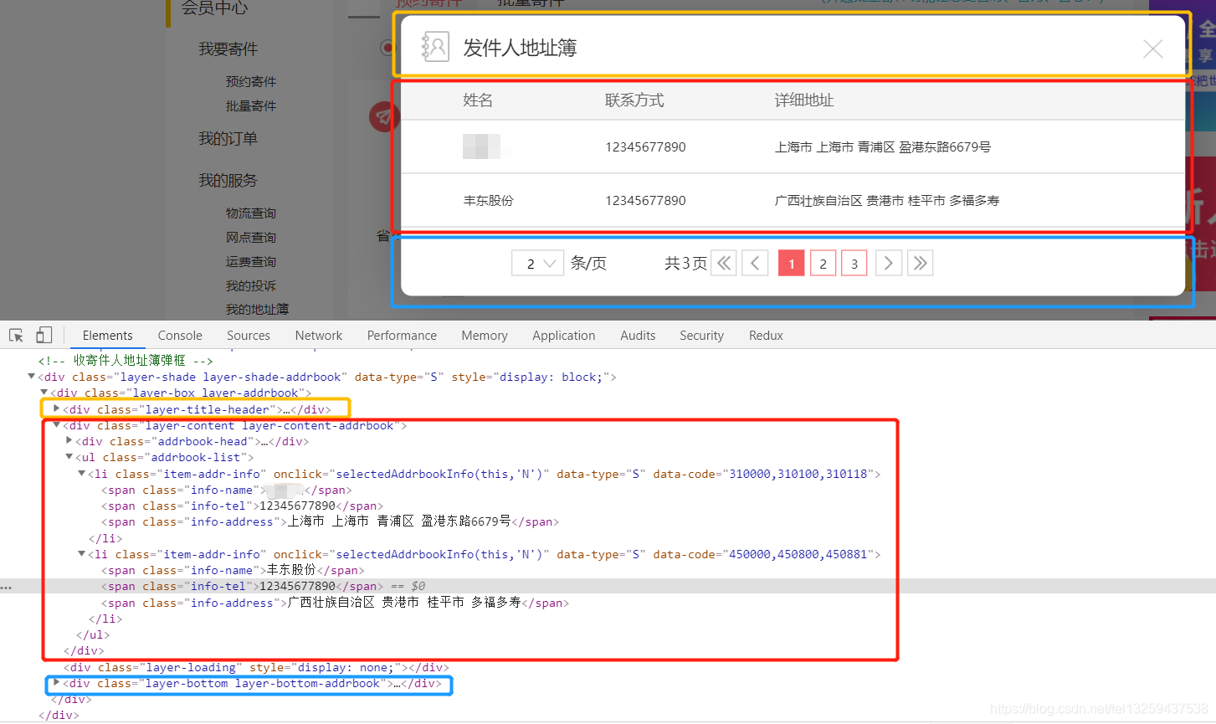Viewport: 1216px width, 724px height.
Task: Click the ellipsis beside the highlighted DOM line
Action: pyautogui.click(x=7, y=587)
